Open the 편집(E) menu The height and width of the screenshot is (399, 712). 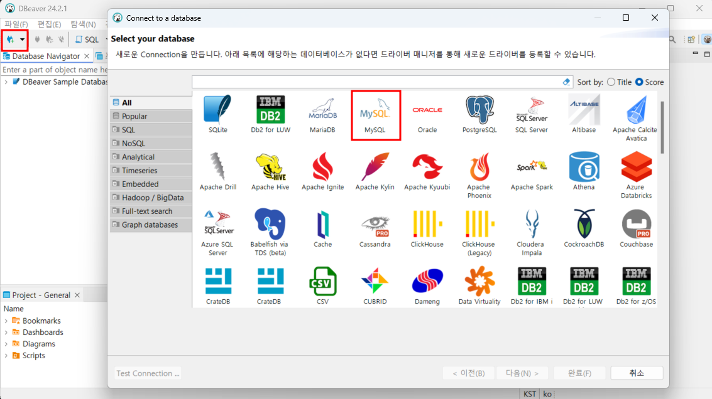49,24
